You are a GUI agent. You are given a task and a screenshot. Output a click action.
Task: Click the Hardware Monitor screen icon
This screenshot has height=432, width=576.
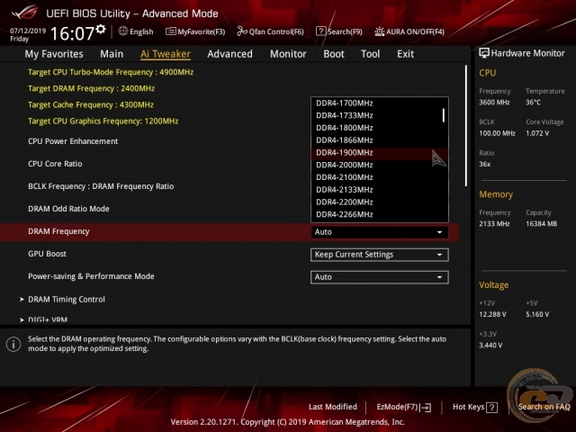(x=484, y=53)
